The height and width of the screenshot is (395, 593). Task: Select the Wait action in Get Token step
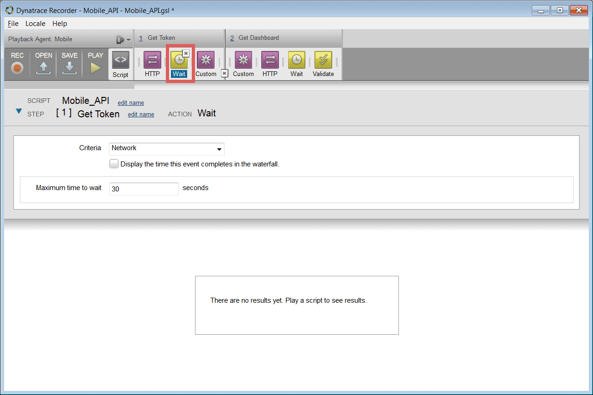[x=179, y=64]
